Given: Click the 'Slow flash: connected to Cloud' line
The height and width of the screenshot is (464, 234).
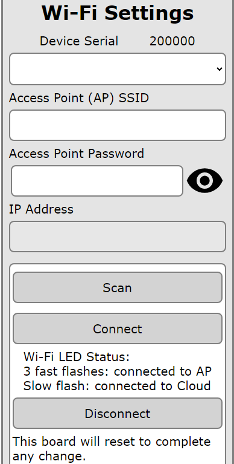Looking at the screenshot, I should [x=117, y=386].
